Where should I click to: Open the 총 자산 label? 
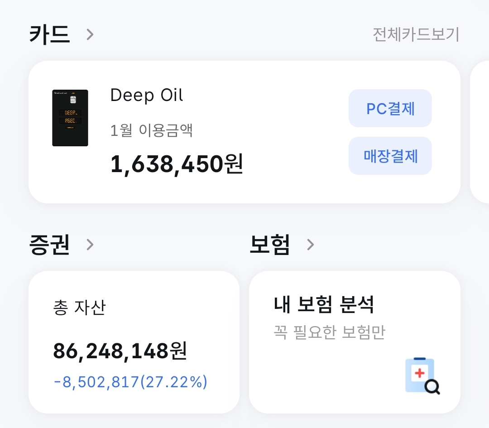tap(79, 308)
